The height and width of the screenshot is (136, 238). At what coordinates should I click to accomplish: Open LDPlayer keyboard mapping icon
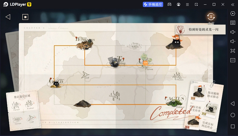pyautogui.click(x=233, y=23)
